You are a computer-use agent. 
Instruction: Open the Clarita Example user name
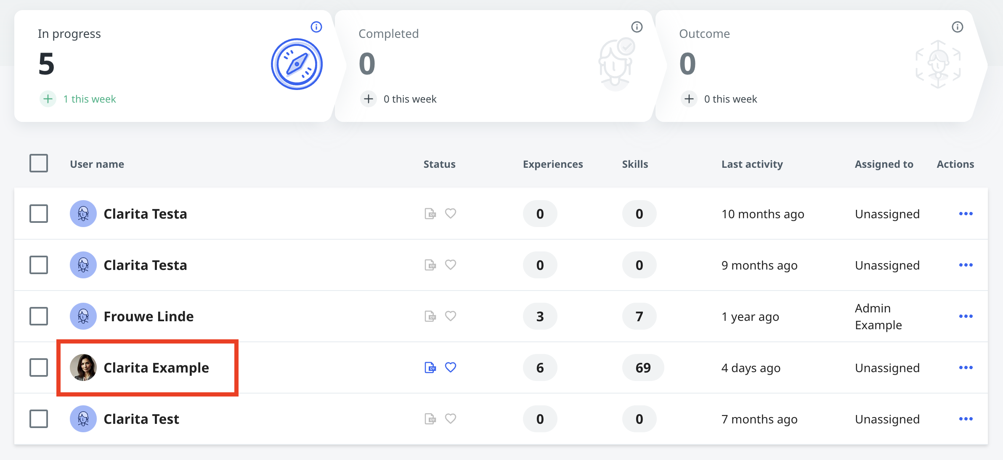156,367
